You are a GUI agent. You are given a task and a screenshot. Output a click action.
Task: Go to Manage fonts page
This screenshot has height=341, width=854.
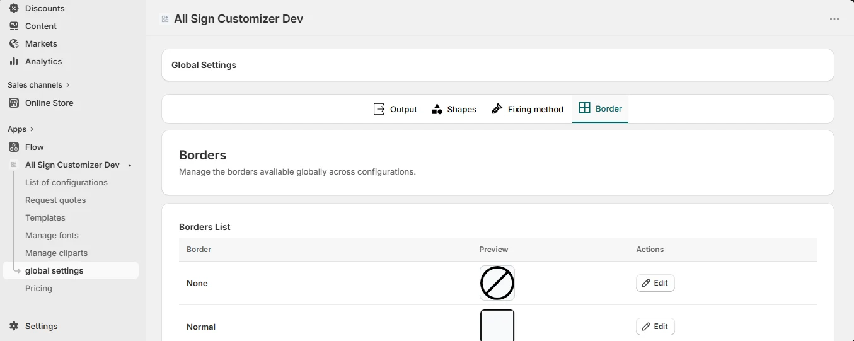52,235
